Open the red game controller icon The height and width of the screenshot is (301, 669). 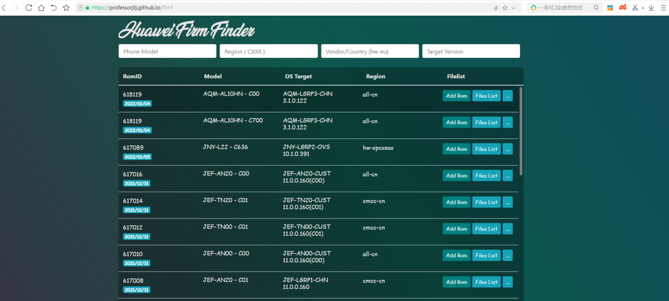pyautogui.click(x=623, y=8)
